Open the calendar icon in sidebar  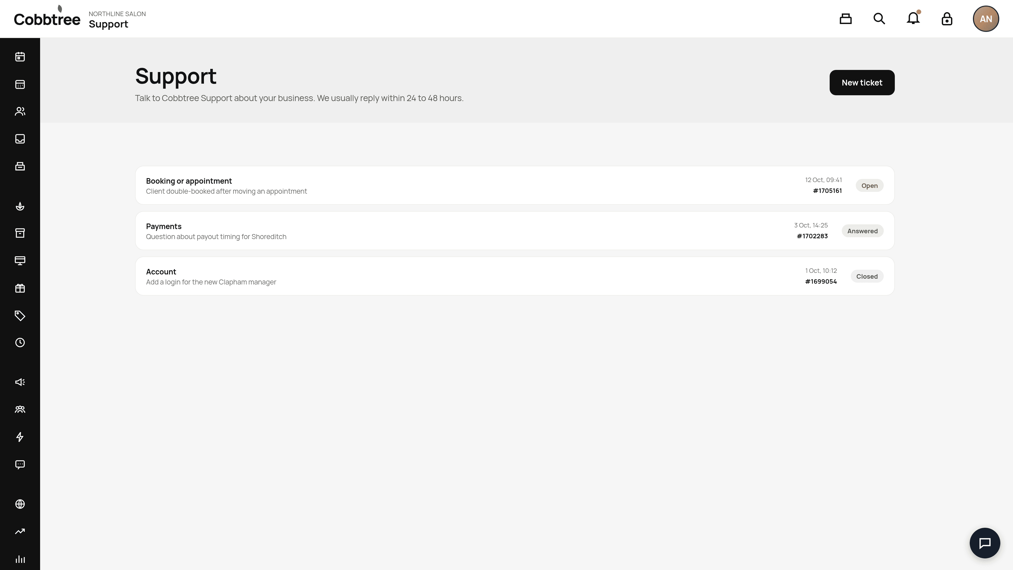(x=20, y=57)
